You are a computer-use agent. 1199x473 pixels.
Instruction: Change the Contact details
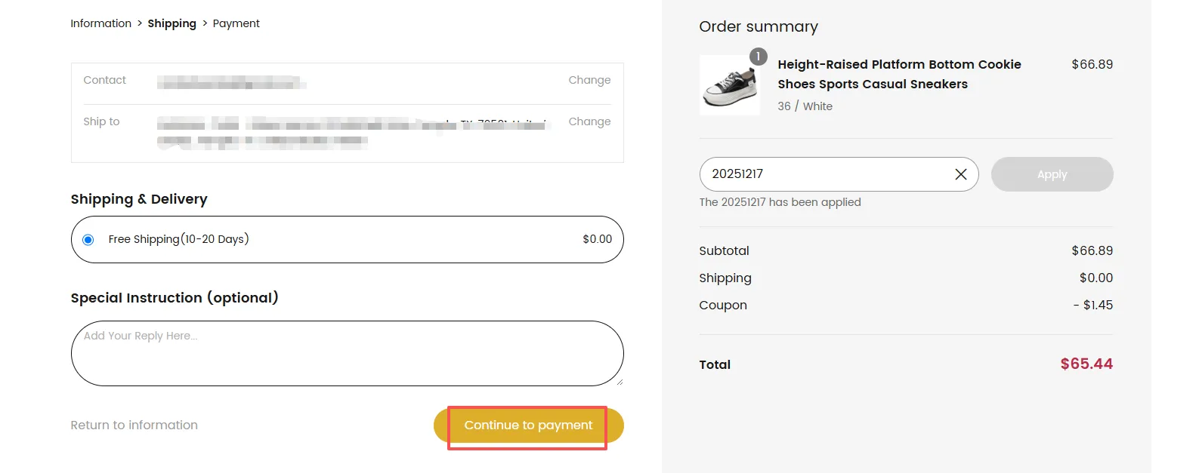tap(589, 80)
